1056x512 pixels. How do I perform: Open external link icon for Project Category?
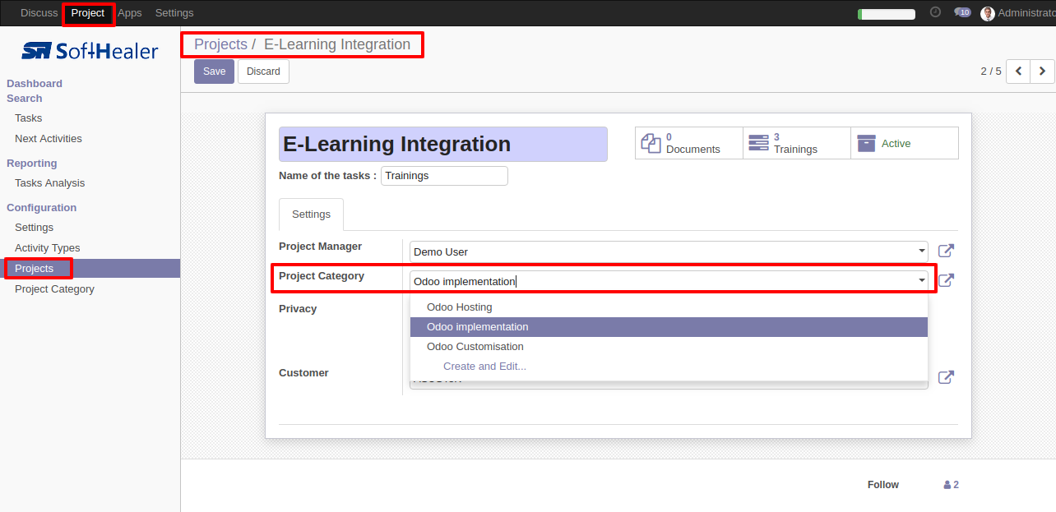[x=947, y=280]
